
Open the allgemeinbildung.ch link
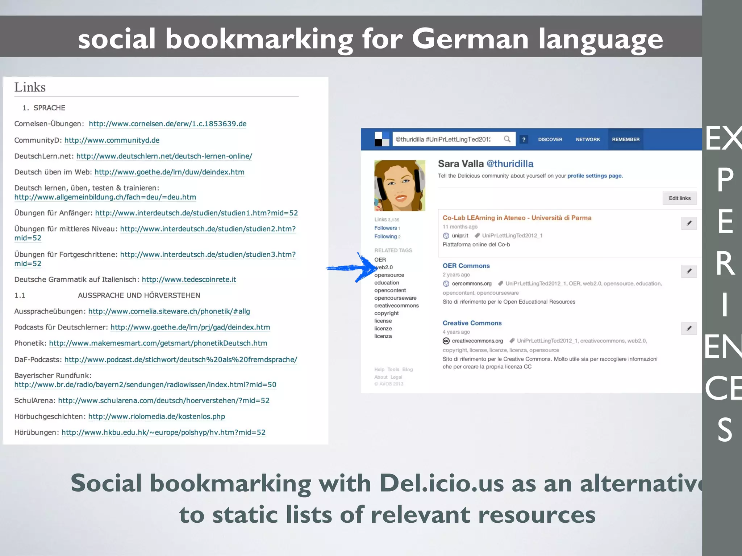tap(105, 197)
